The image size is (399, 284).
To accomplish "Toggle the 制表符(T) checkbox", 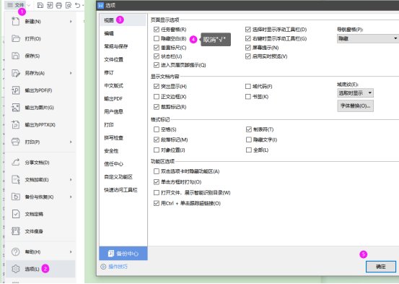I will pyautogui.click(x=249, y=129).
